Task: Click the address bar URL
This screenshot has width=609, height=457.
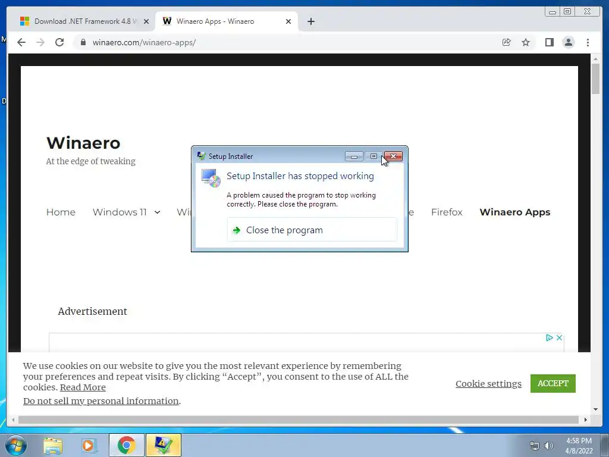Action: pos(144,42)
